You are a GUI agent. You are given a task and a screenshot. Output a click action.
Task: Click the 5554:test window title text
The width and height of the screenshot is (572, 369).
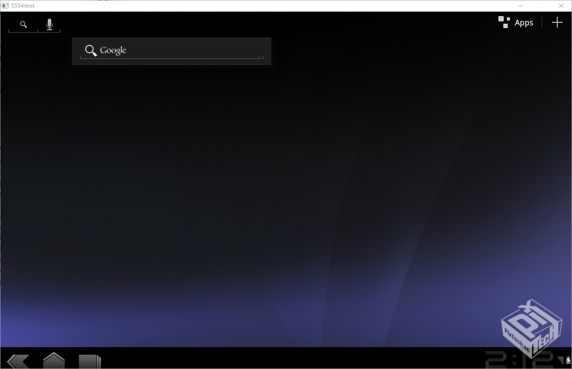23,6
